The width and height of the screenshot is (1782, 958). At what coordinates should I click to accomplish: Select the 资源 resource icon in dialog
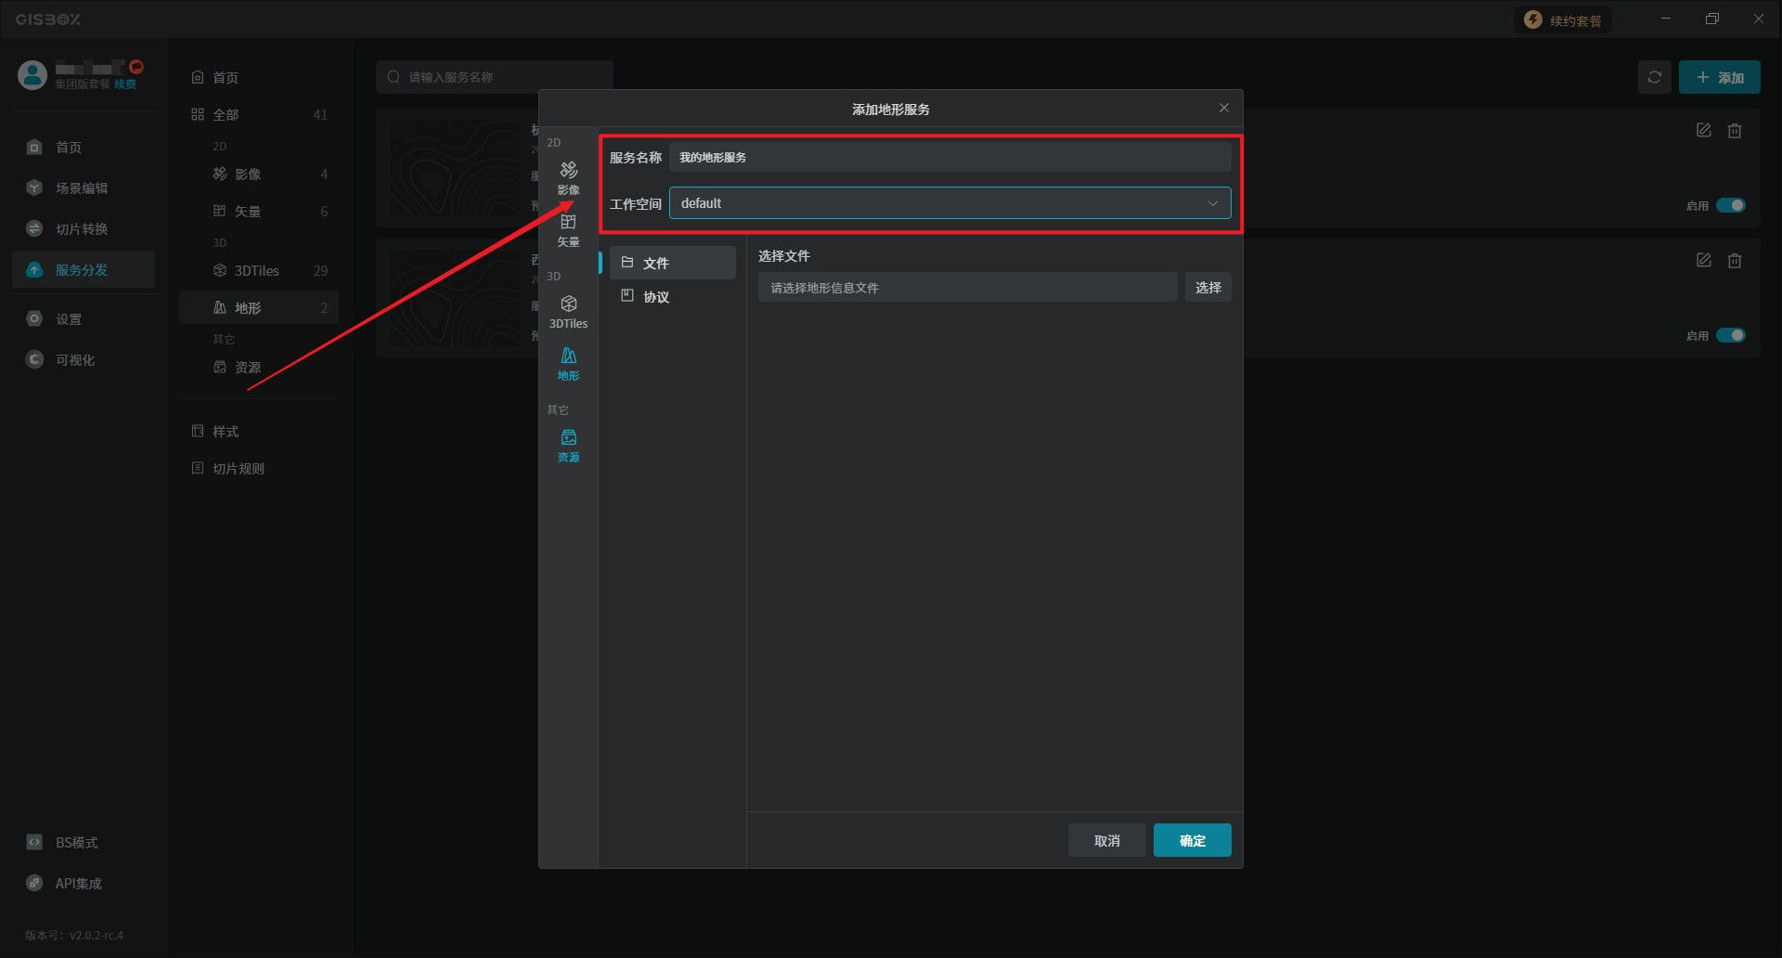point(568,445)
